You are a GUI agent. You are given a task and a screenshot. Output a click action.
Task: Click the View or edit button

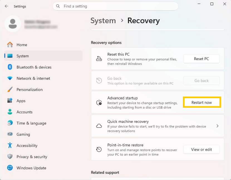[201, 149]
